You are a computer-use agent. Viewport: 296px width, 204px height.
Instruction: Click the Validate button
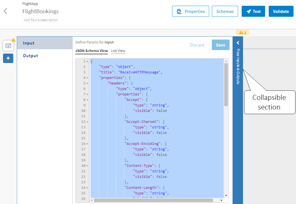point(281,12)
